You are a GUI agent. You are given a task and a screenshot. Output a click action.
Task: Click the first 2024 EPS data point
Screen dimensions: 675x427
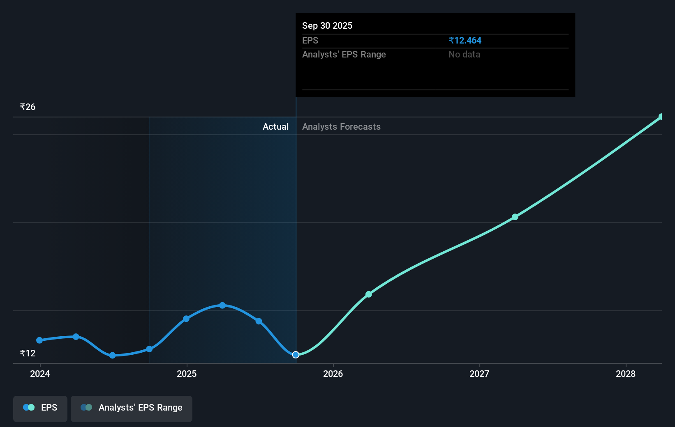39,340
